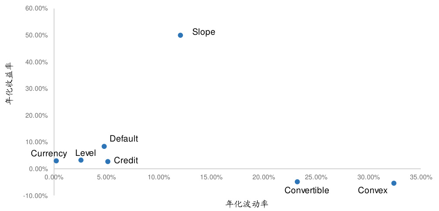This screenshot has height=211, width=439.
Task: Select the Convex label text
Action: (x=372, y=190)
